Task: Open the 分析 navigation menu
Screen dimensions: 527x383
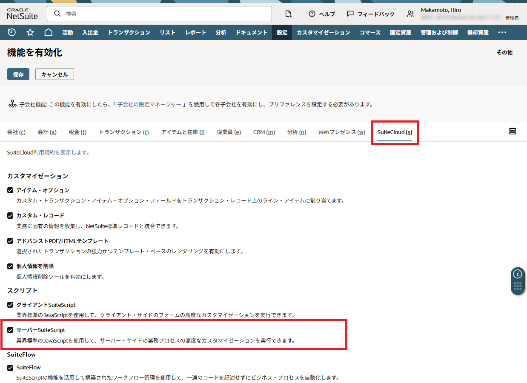Action: coord(221,32)
